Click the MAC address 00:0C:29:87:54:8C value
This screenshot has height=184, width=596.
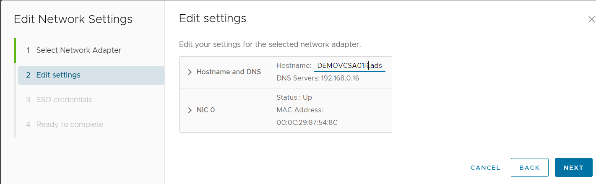[x=307, y=123]
